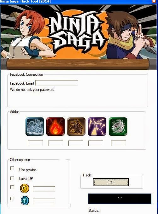Image resolution: width=158 pixels, height=214 pixels.
Task: Select the amount field below fire icon
Action: [x=55, y=143]
